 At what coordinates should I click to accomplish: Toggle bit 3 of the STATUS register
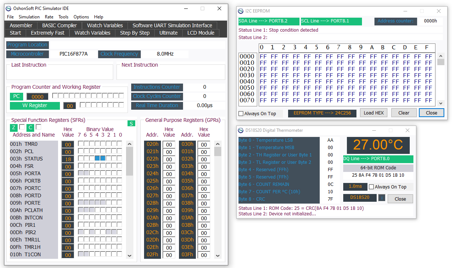pos(103,159)
